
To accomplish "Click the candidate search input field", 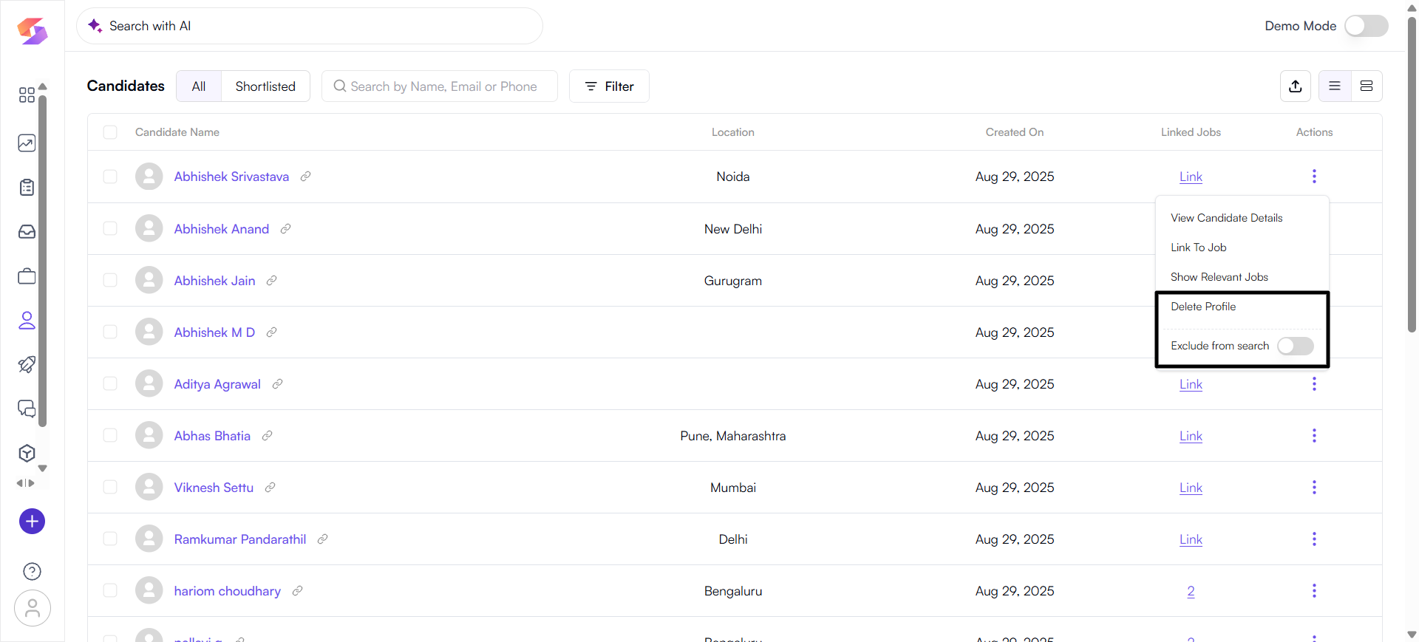I will point(443,86).
